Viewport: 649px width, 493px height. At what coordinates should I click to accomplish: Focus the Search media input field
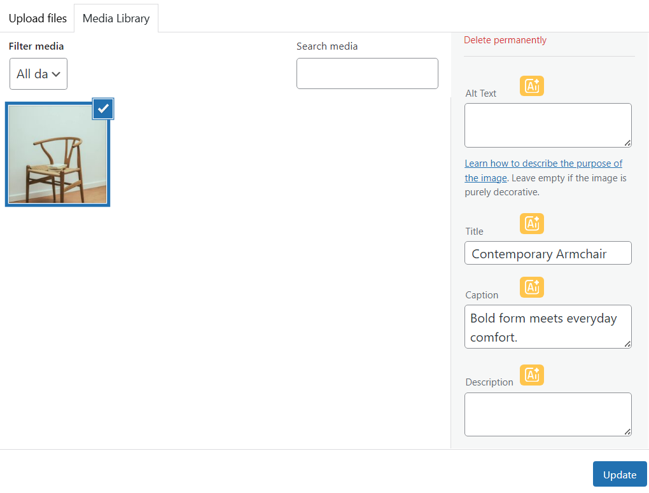pos(367,74)
